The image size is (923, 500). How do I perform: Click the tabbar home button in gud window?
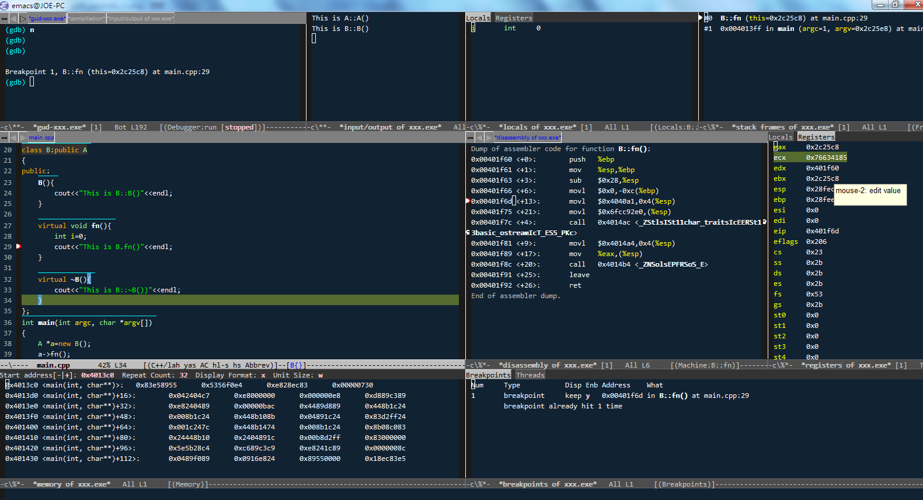pos(4,19)
